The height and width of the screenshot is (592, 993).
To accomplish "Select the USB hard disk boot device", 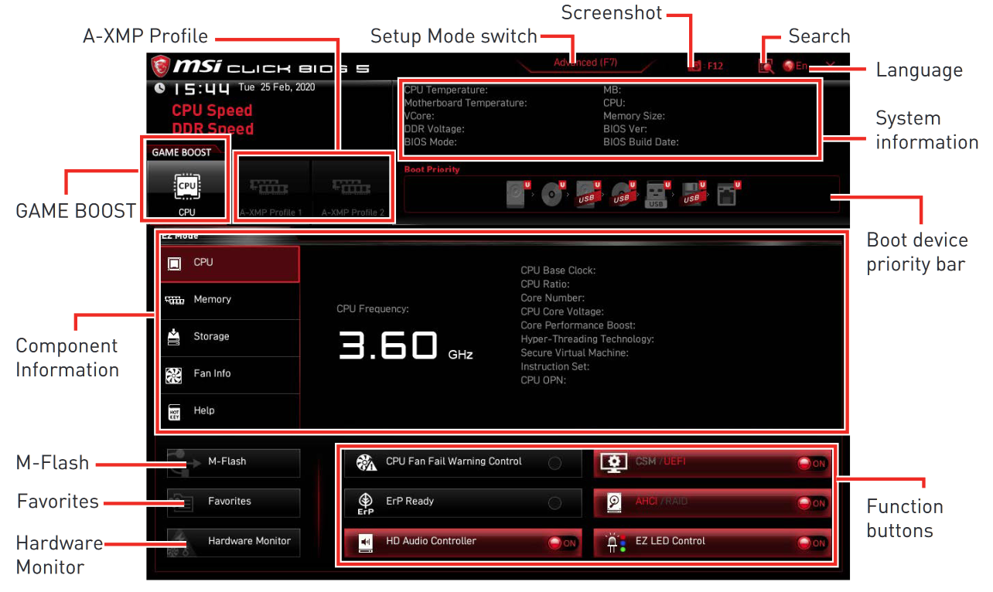I will tap(588, 193).
